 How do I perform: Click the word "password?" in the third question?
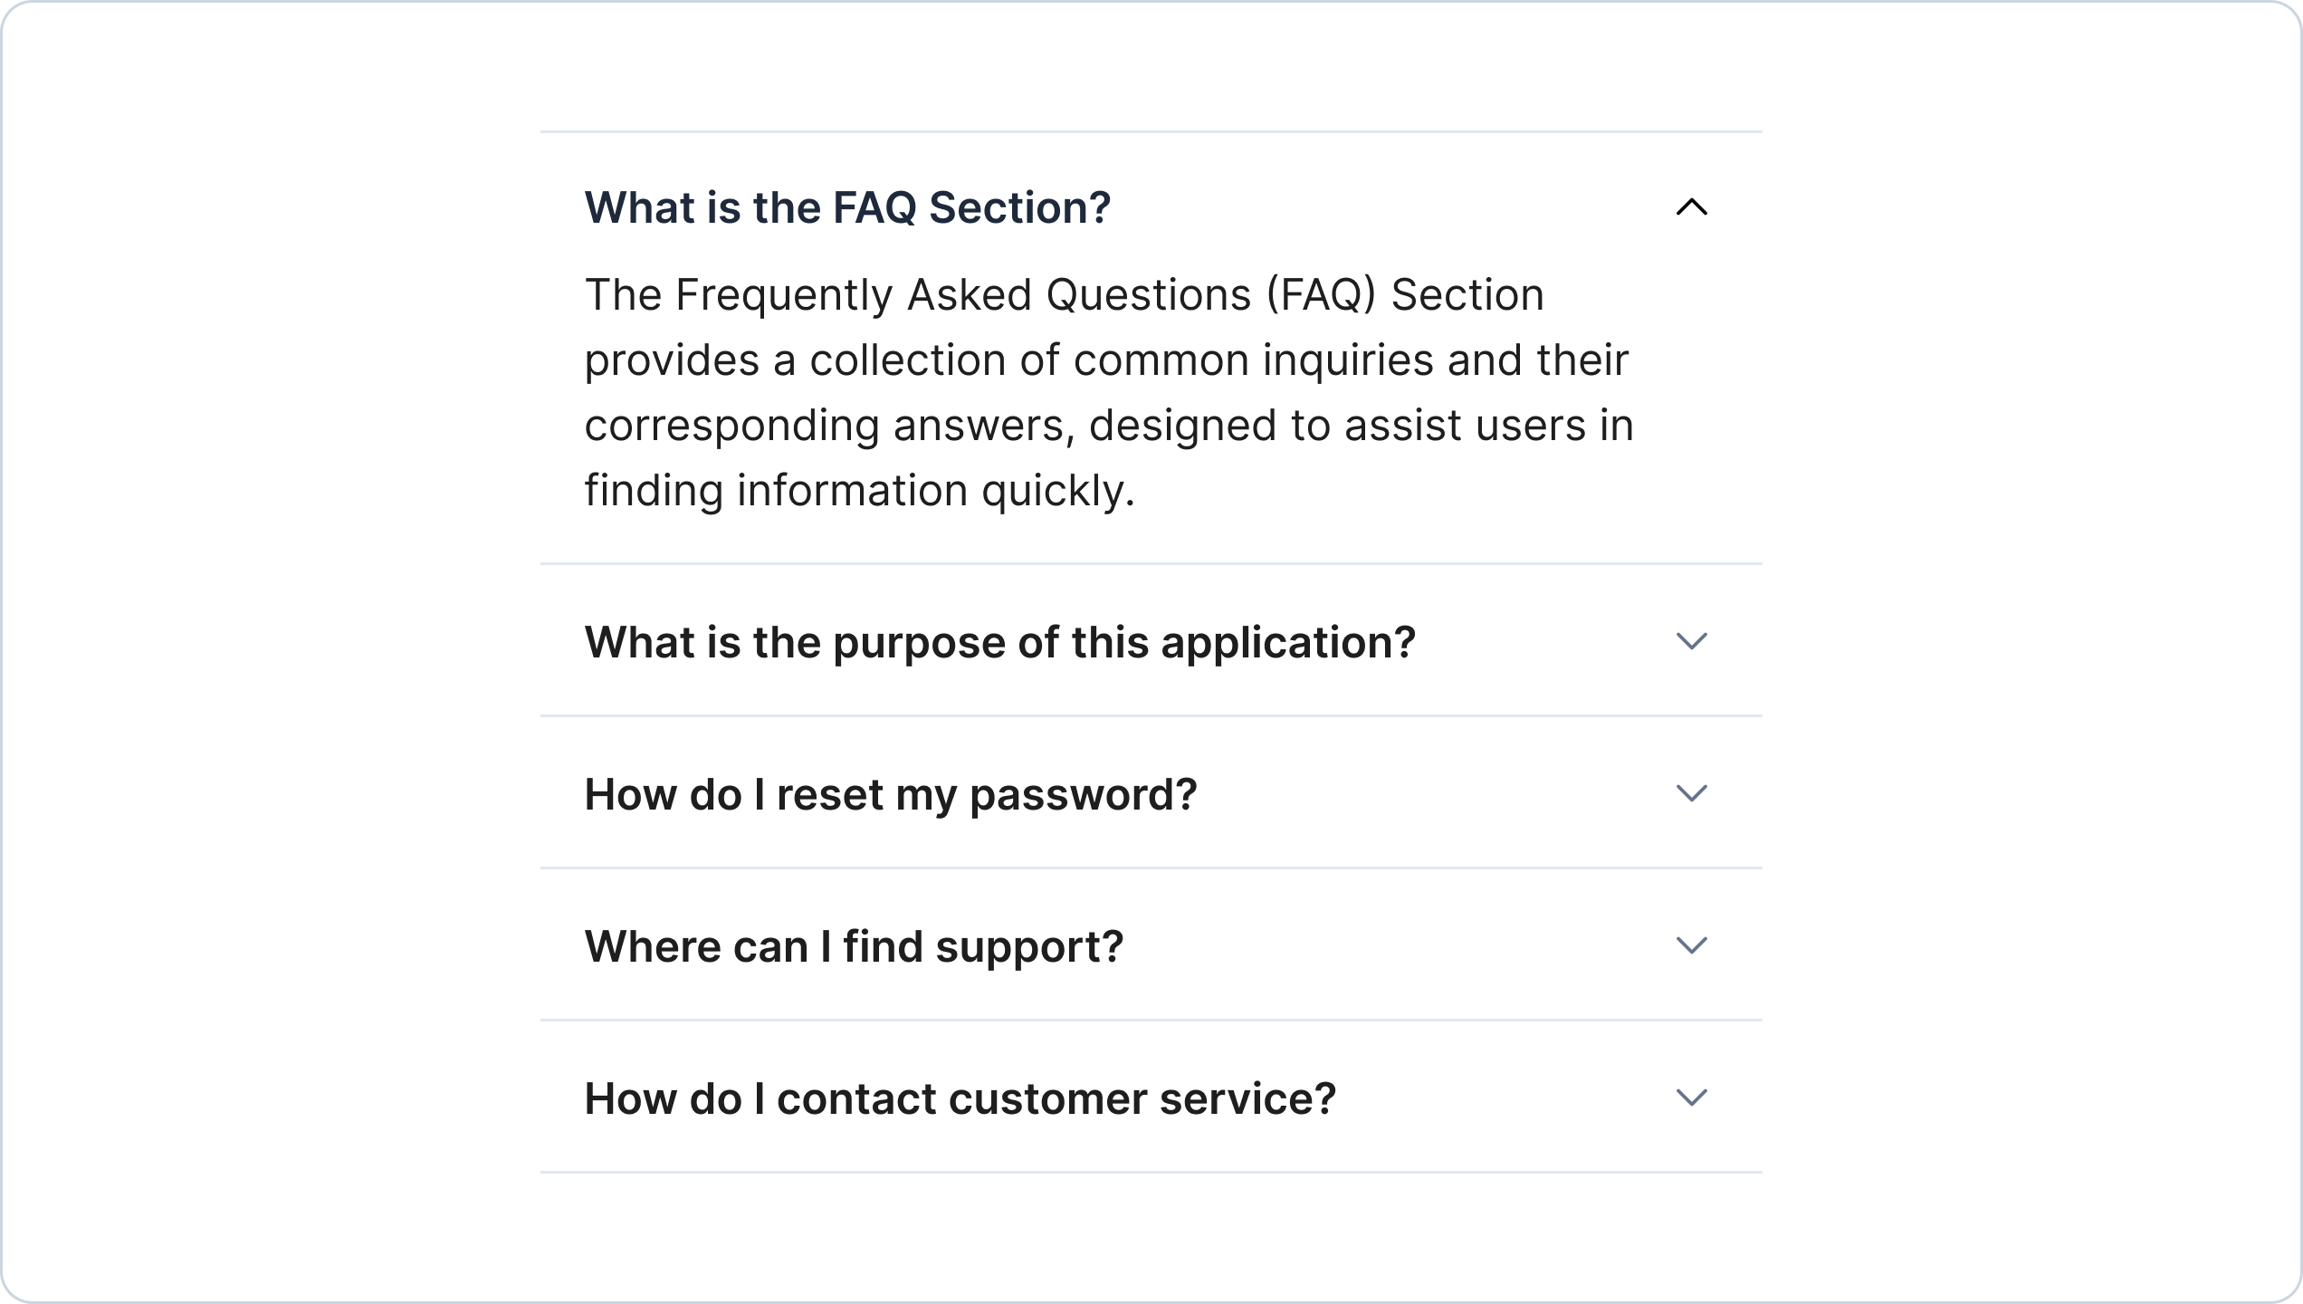[x=1083, y=794]
